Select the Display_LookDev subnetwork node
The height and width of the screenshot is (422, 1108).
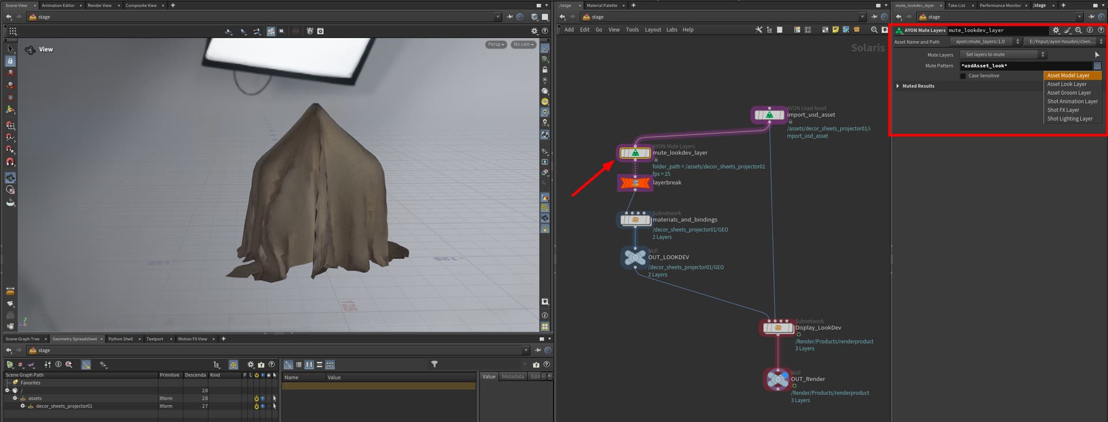(x=778, y=328)
